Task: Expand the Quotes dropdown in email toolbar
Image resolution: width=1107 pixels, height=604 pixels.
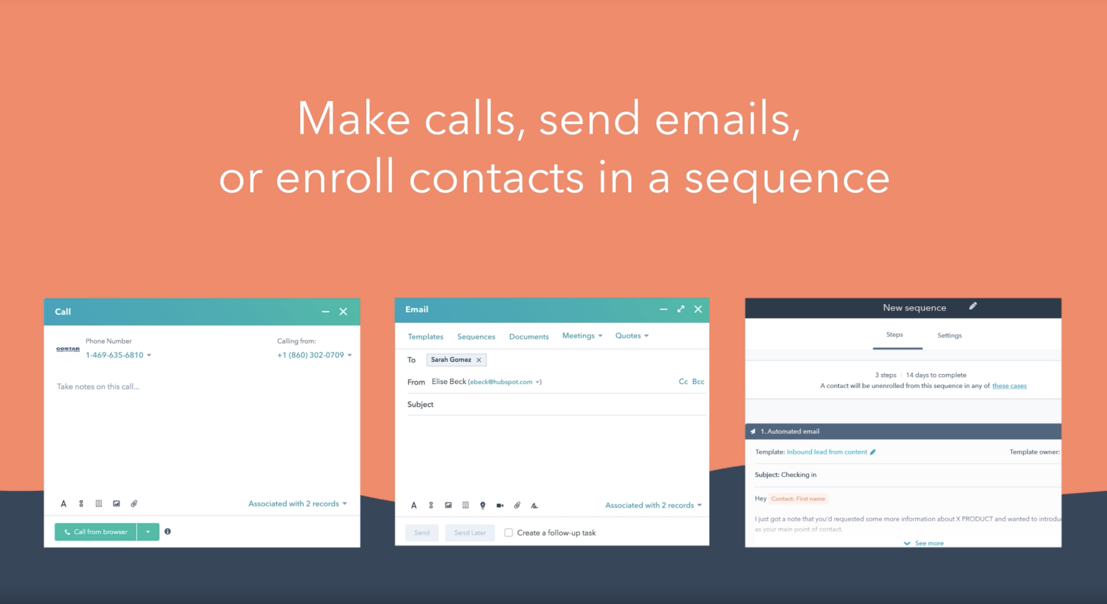Action: pos(631,337)
